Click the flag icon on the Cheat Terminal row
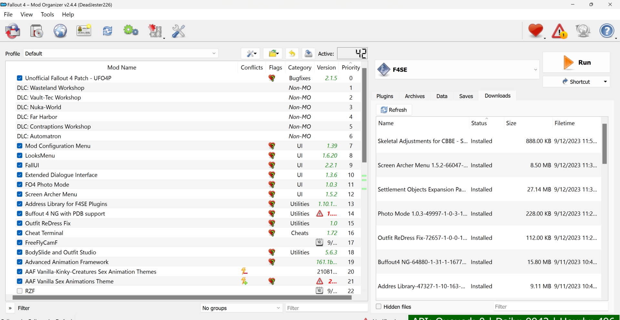620x320 pixels. pyautogui.click(x=272, y=233)
